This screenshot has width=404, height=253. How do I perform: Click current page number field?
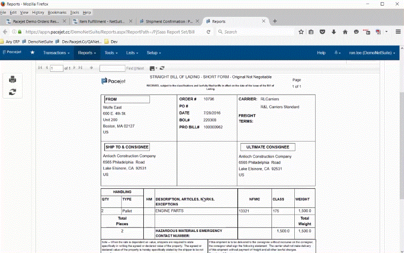(x=57, y=68)
